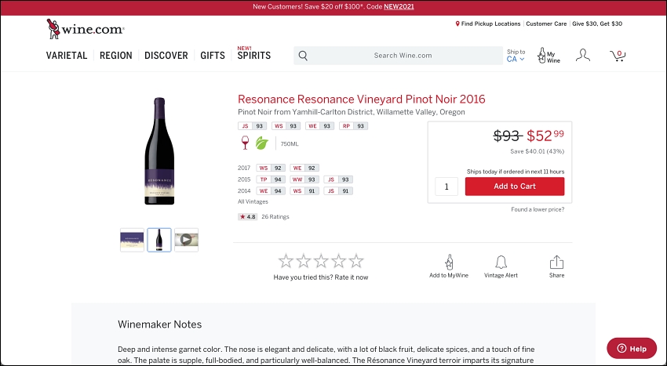Click the Add to Cart button
This screenshot has width=667, height=366.
[x=515, y=187]
